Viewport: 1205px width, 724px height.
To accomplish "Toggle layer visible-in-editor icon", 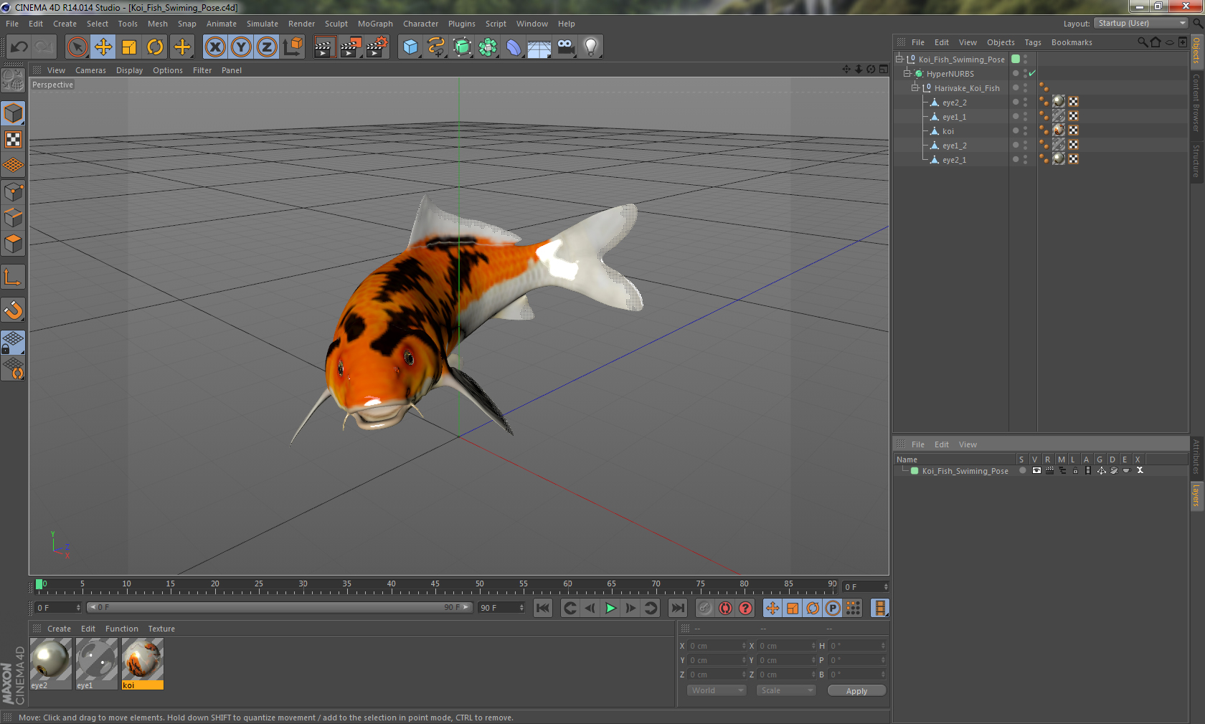I will click(1036, 471).
